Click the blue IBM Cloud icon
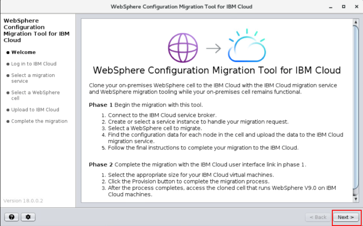363x226 pixels. click(x=247, y=46)
